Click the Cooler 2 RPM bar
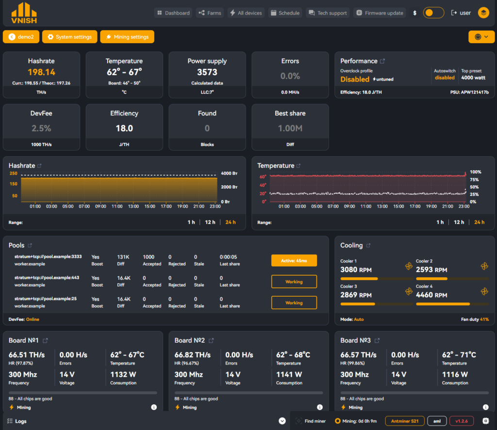Image resolution: width=497 pixels, height=430 pixels. [452, 279]
